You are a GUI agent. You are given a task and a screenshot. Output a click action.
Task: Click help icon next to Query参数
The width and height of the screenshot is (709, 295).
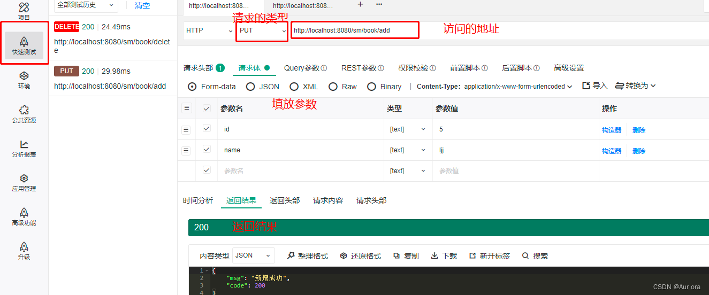(x=323, y=68)
